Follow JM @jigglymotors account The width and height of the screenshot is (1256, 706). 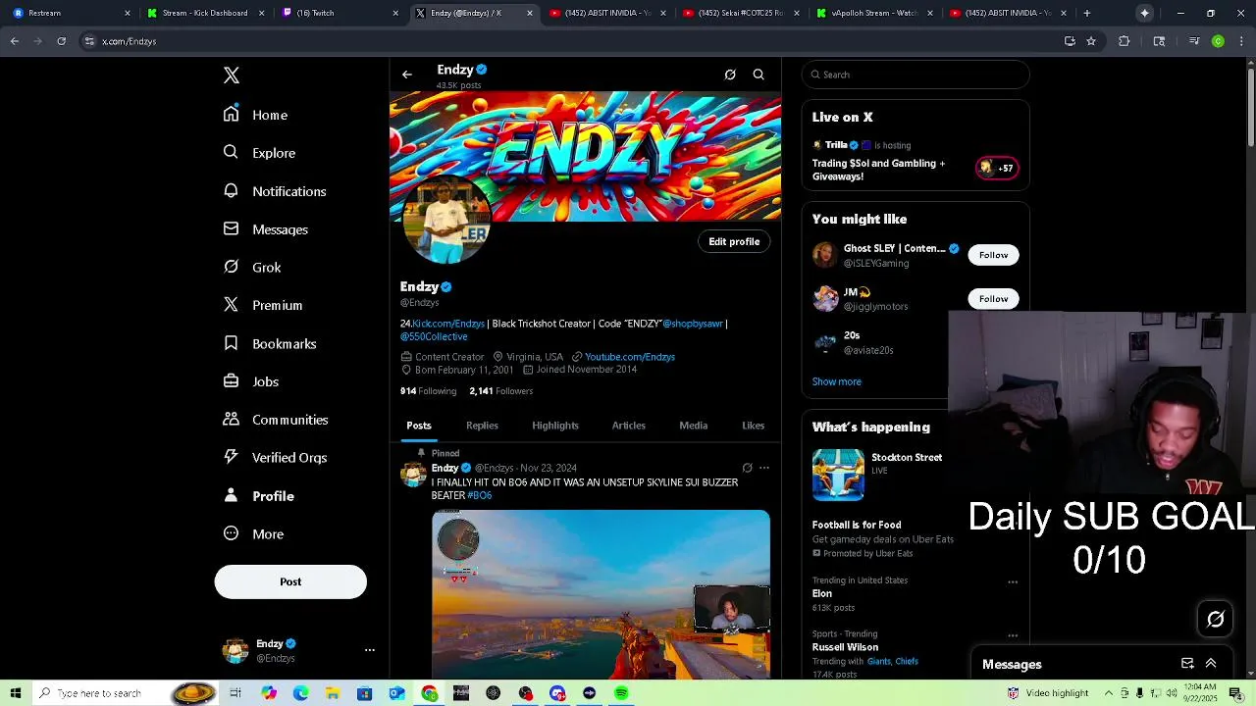[993, 299]
